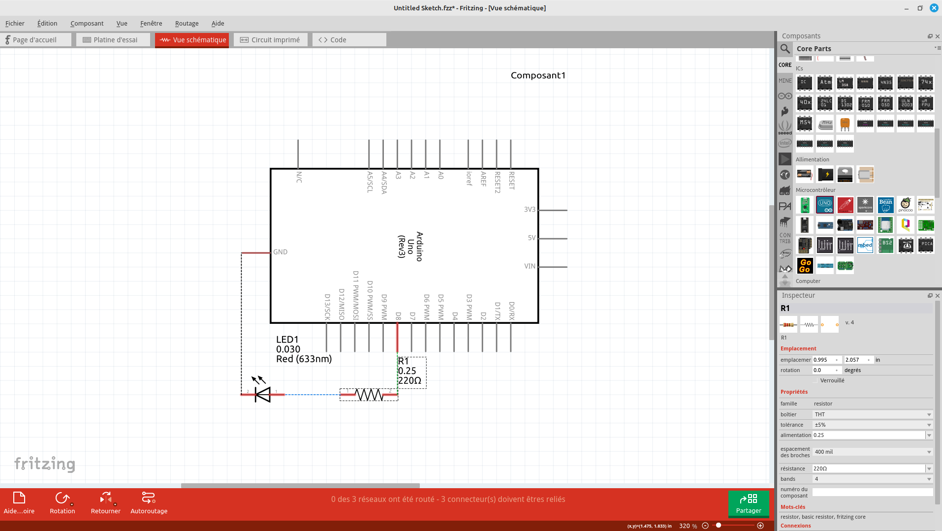The height and width of the screenshot is (531, 942).
Task: Open the résistance 220Ω dropdown arrow
Action: (929, 469)
